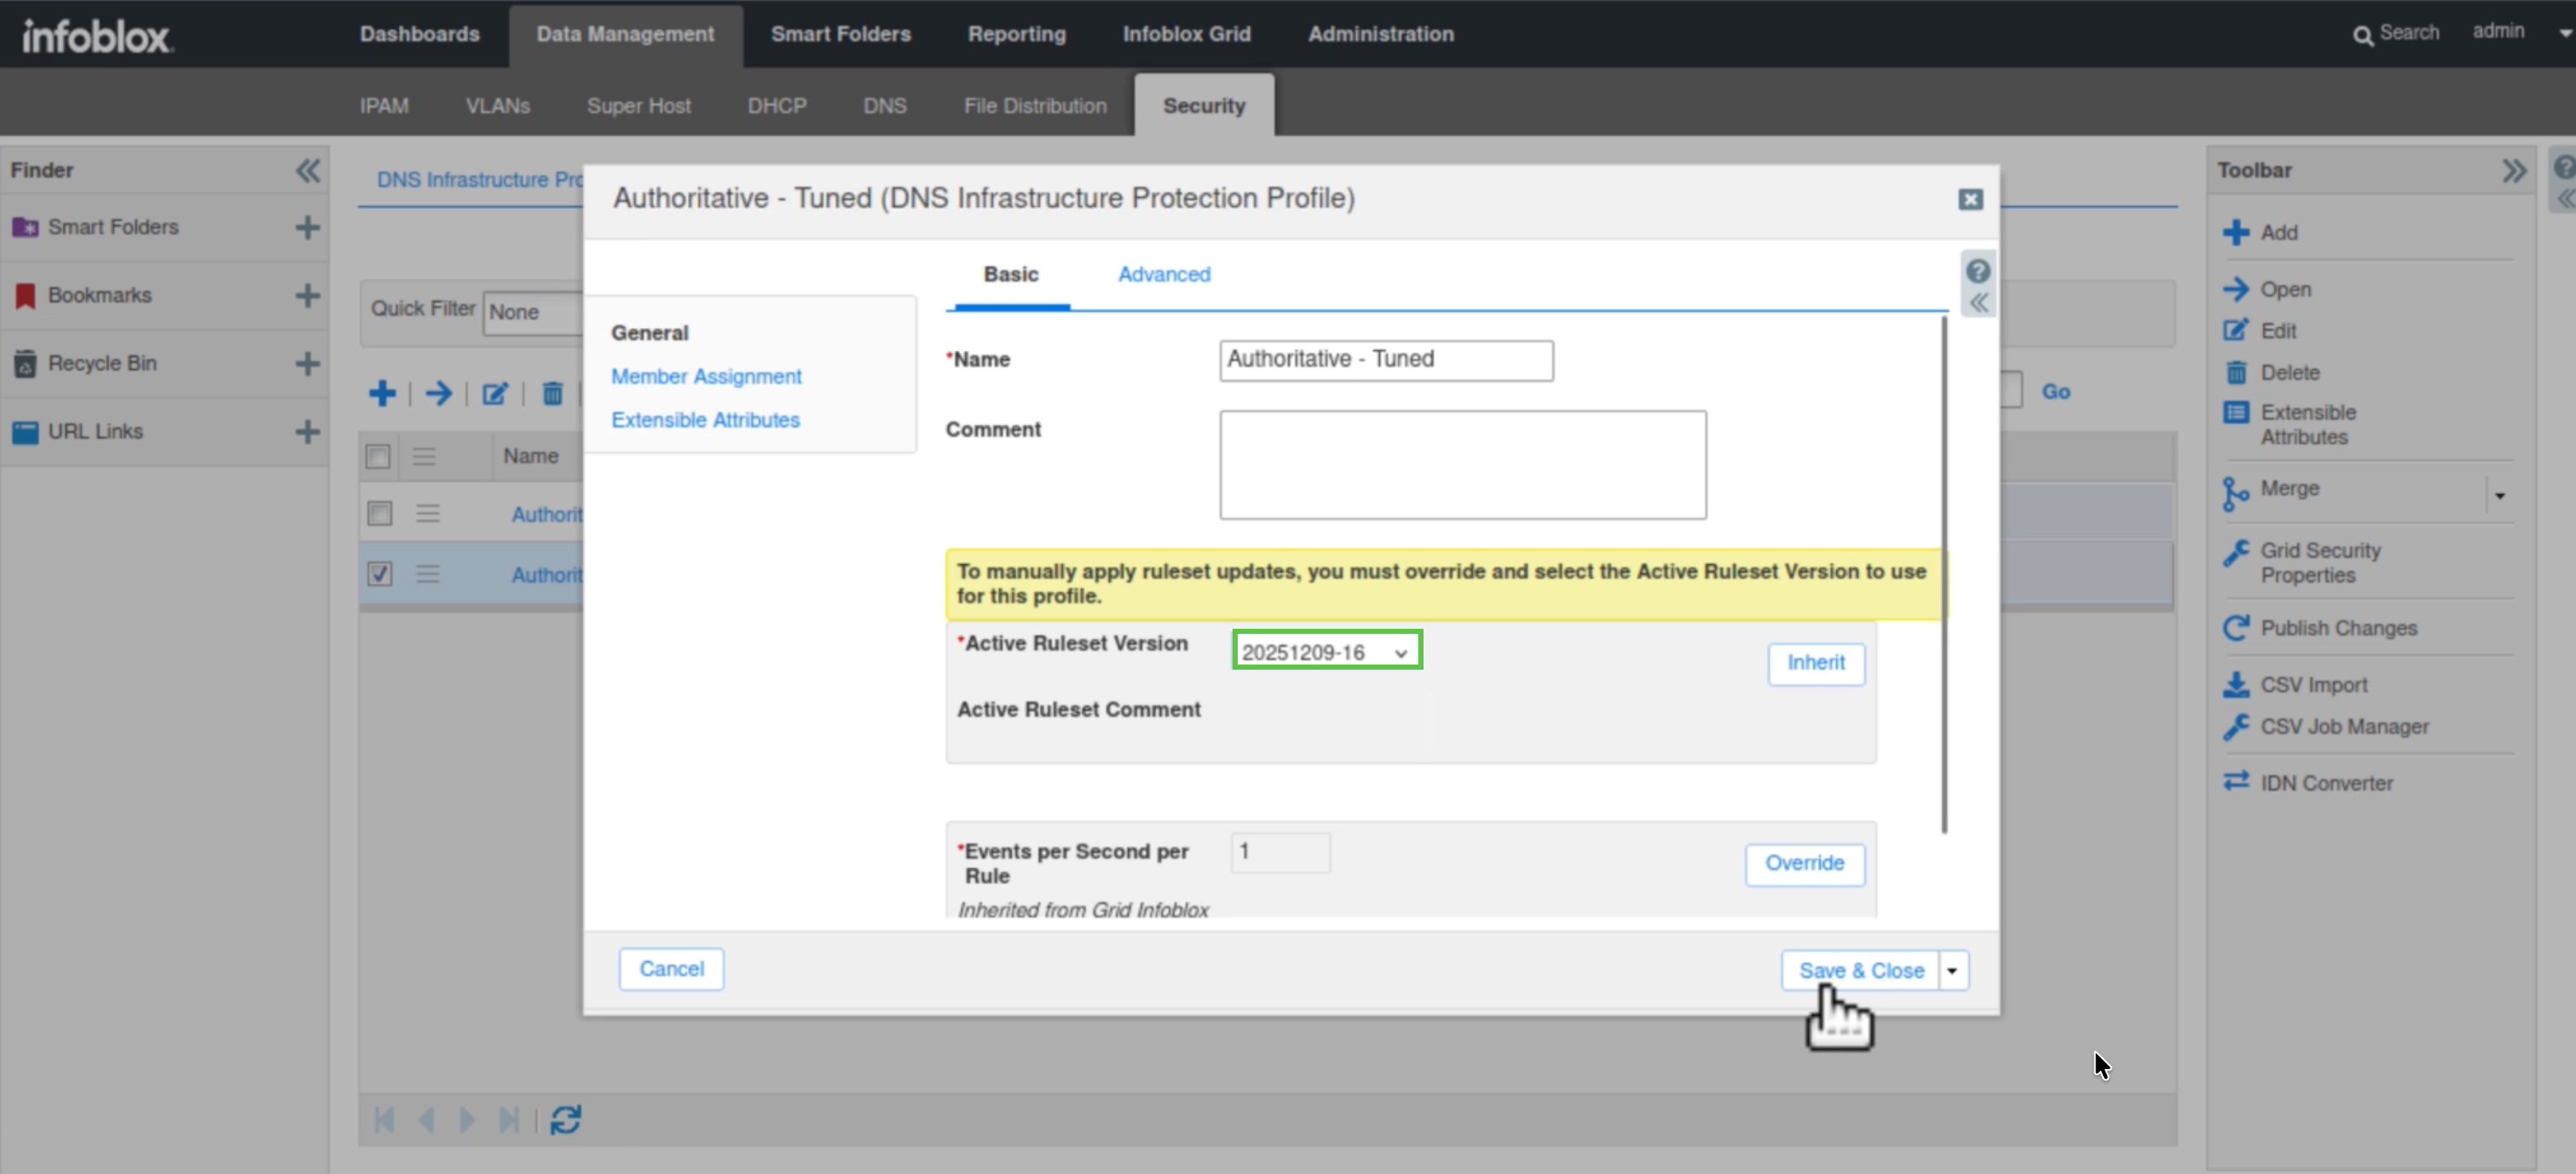Screen dimensions: 2576x1174
Task: Click the Search magnifier in the header
Action: tap(2363, 35)
